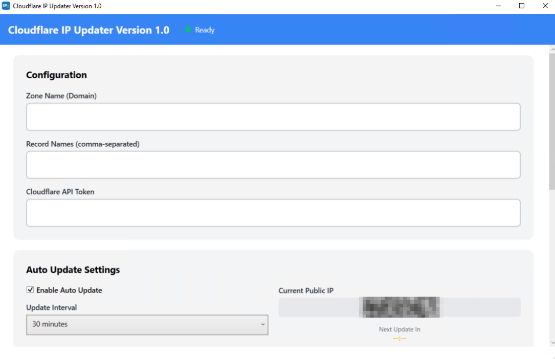Maximize the Cloudflare IP Updater window
555x359 pixels.
click(522, 6)
